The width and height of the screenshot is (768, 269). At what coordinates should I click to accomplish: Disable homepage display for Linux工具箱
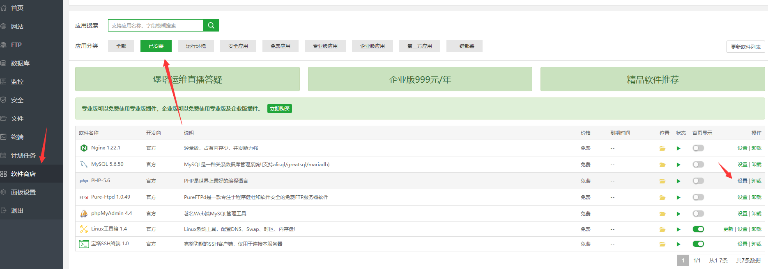click(x=698, y=229)
